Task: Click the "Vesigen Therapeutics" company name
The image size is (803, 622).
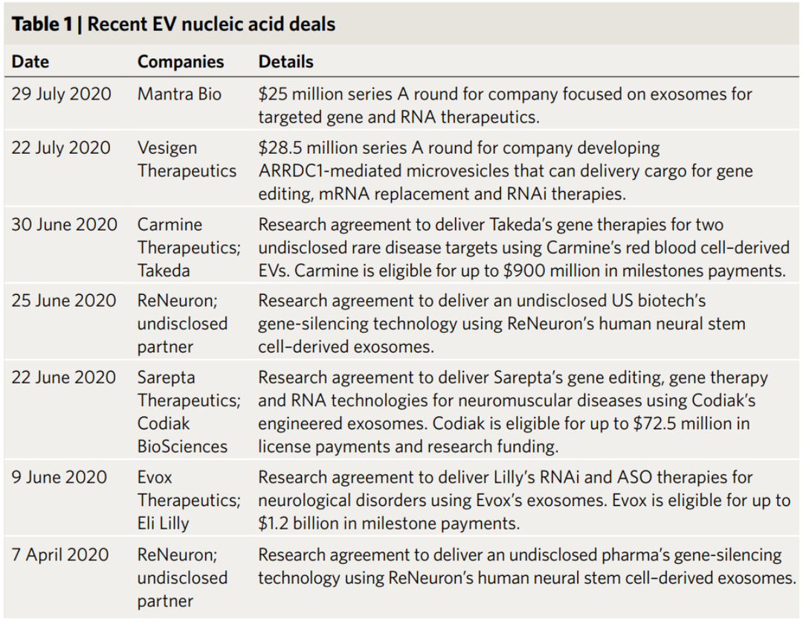Action: pos(187,159)
